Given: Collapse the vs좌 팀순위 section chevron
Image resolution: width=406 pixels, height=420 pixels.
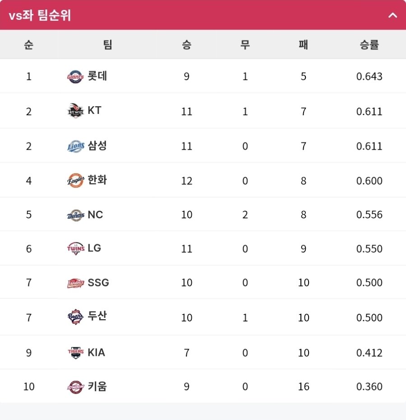Looking at the screenshot, I should point(392,15).
